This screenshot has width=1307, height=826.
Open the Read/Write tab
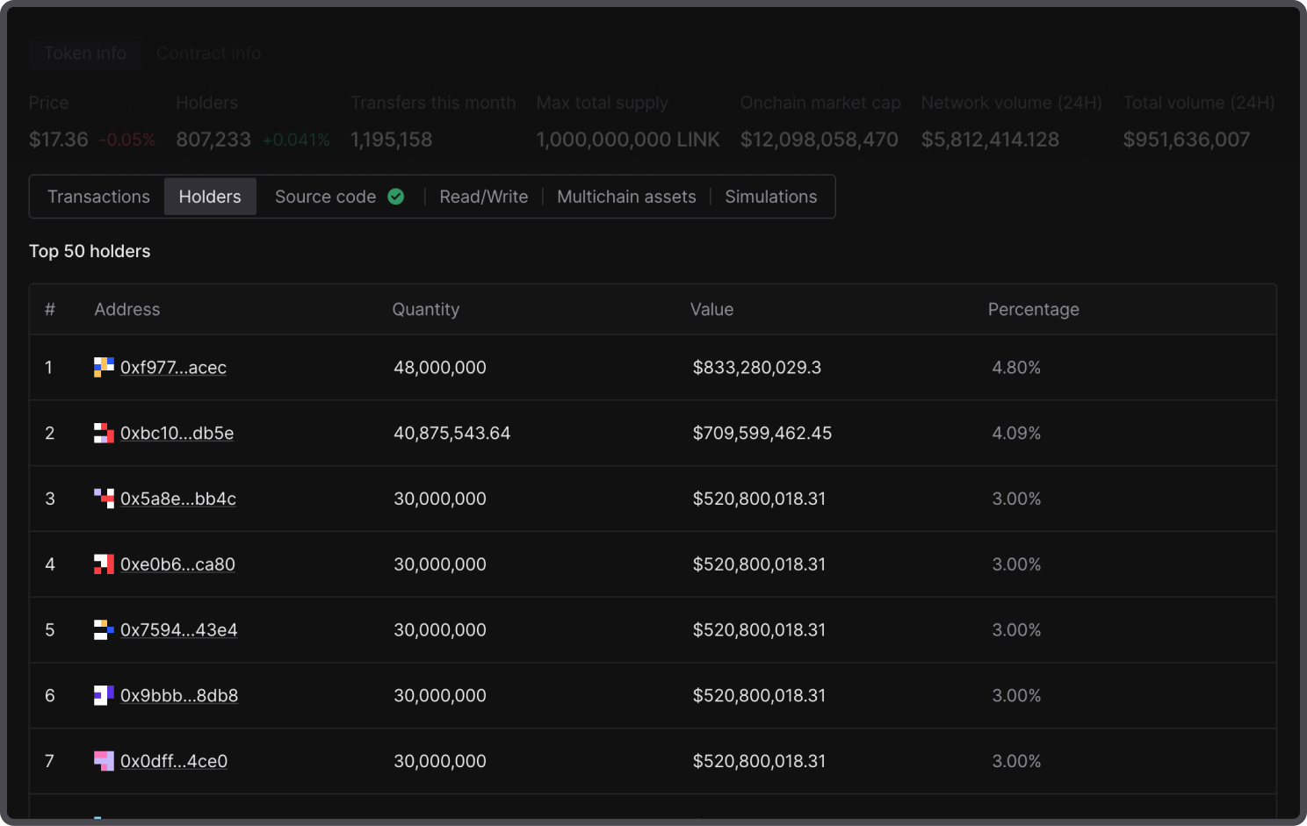[484, 197]
